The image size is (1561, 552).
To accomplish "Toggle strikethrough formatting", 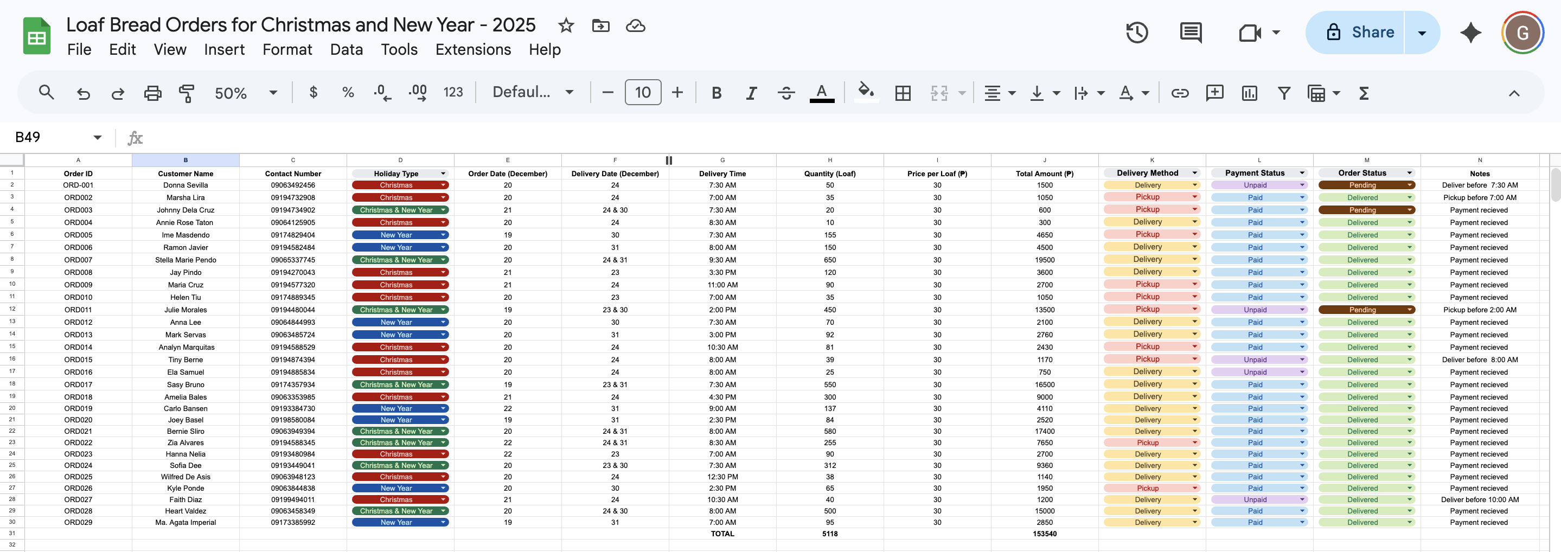I will tap(786, 93).
